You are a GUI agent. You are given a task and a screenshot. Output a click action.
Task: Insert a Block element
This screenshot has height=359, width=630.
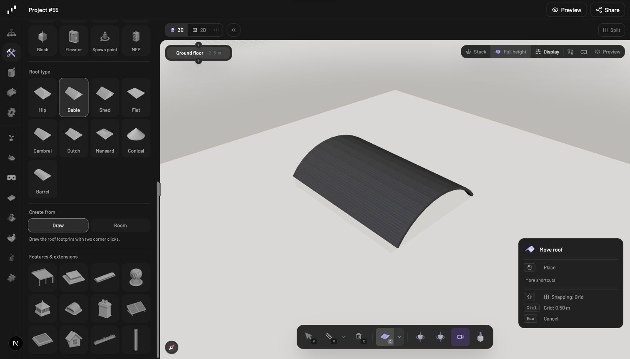coord(42,41)
